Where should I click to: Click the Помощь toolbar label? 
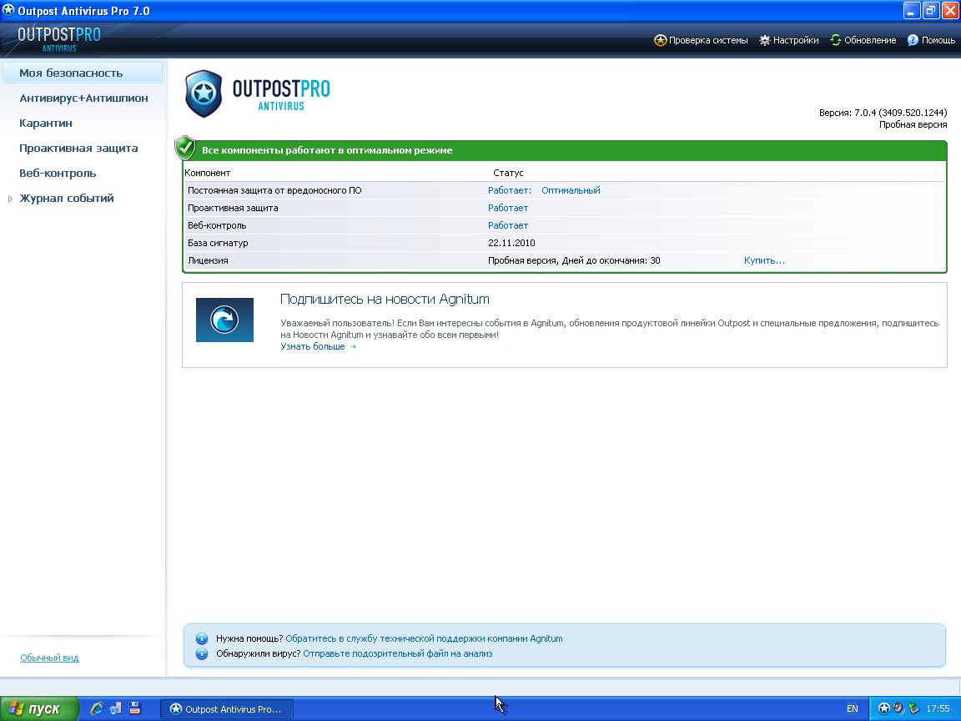pos(938,40)
